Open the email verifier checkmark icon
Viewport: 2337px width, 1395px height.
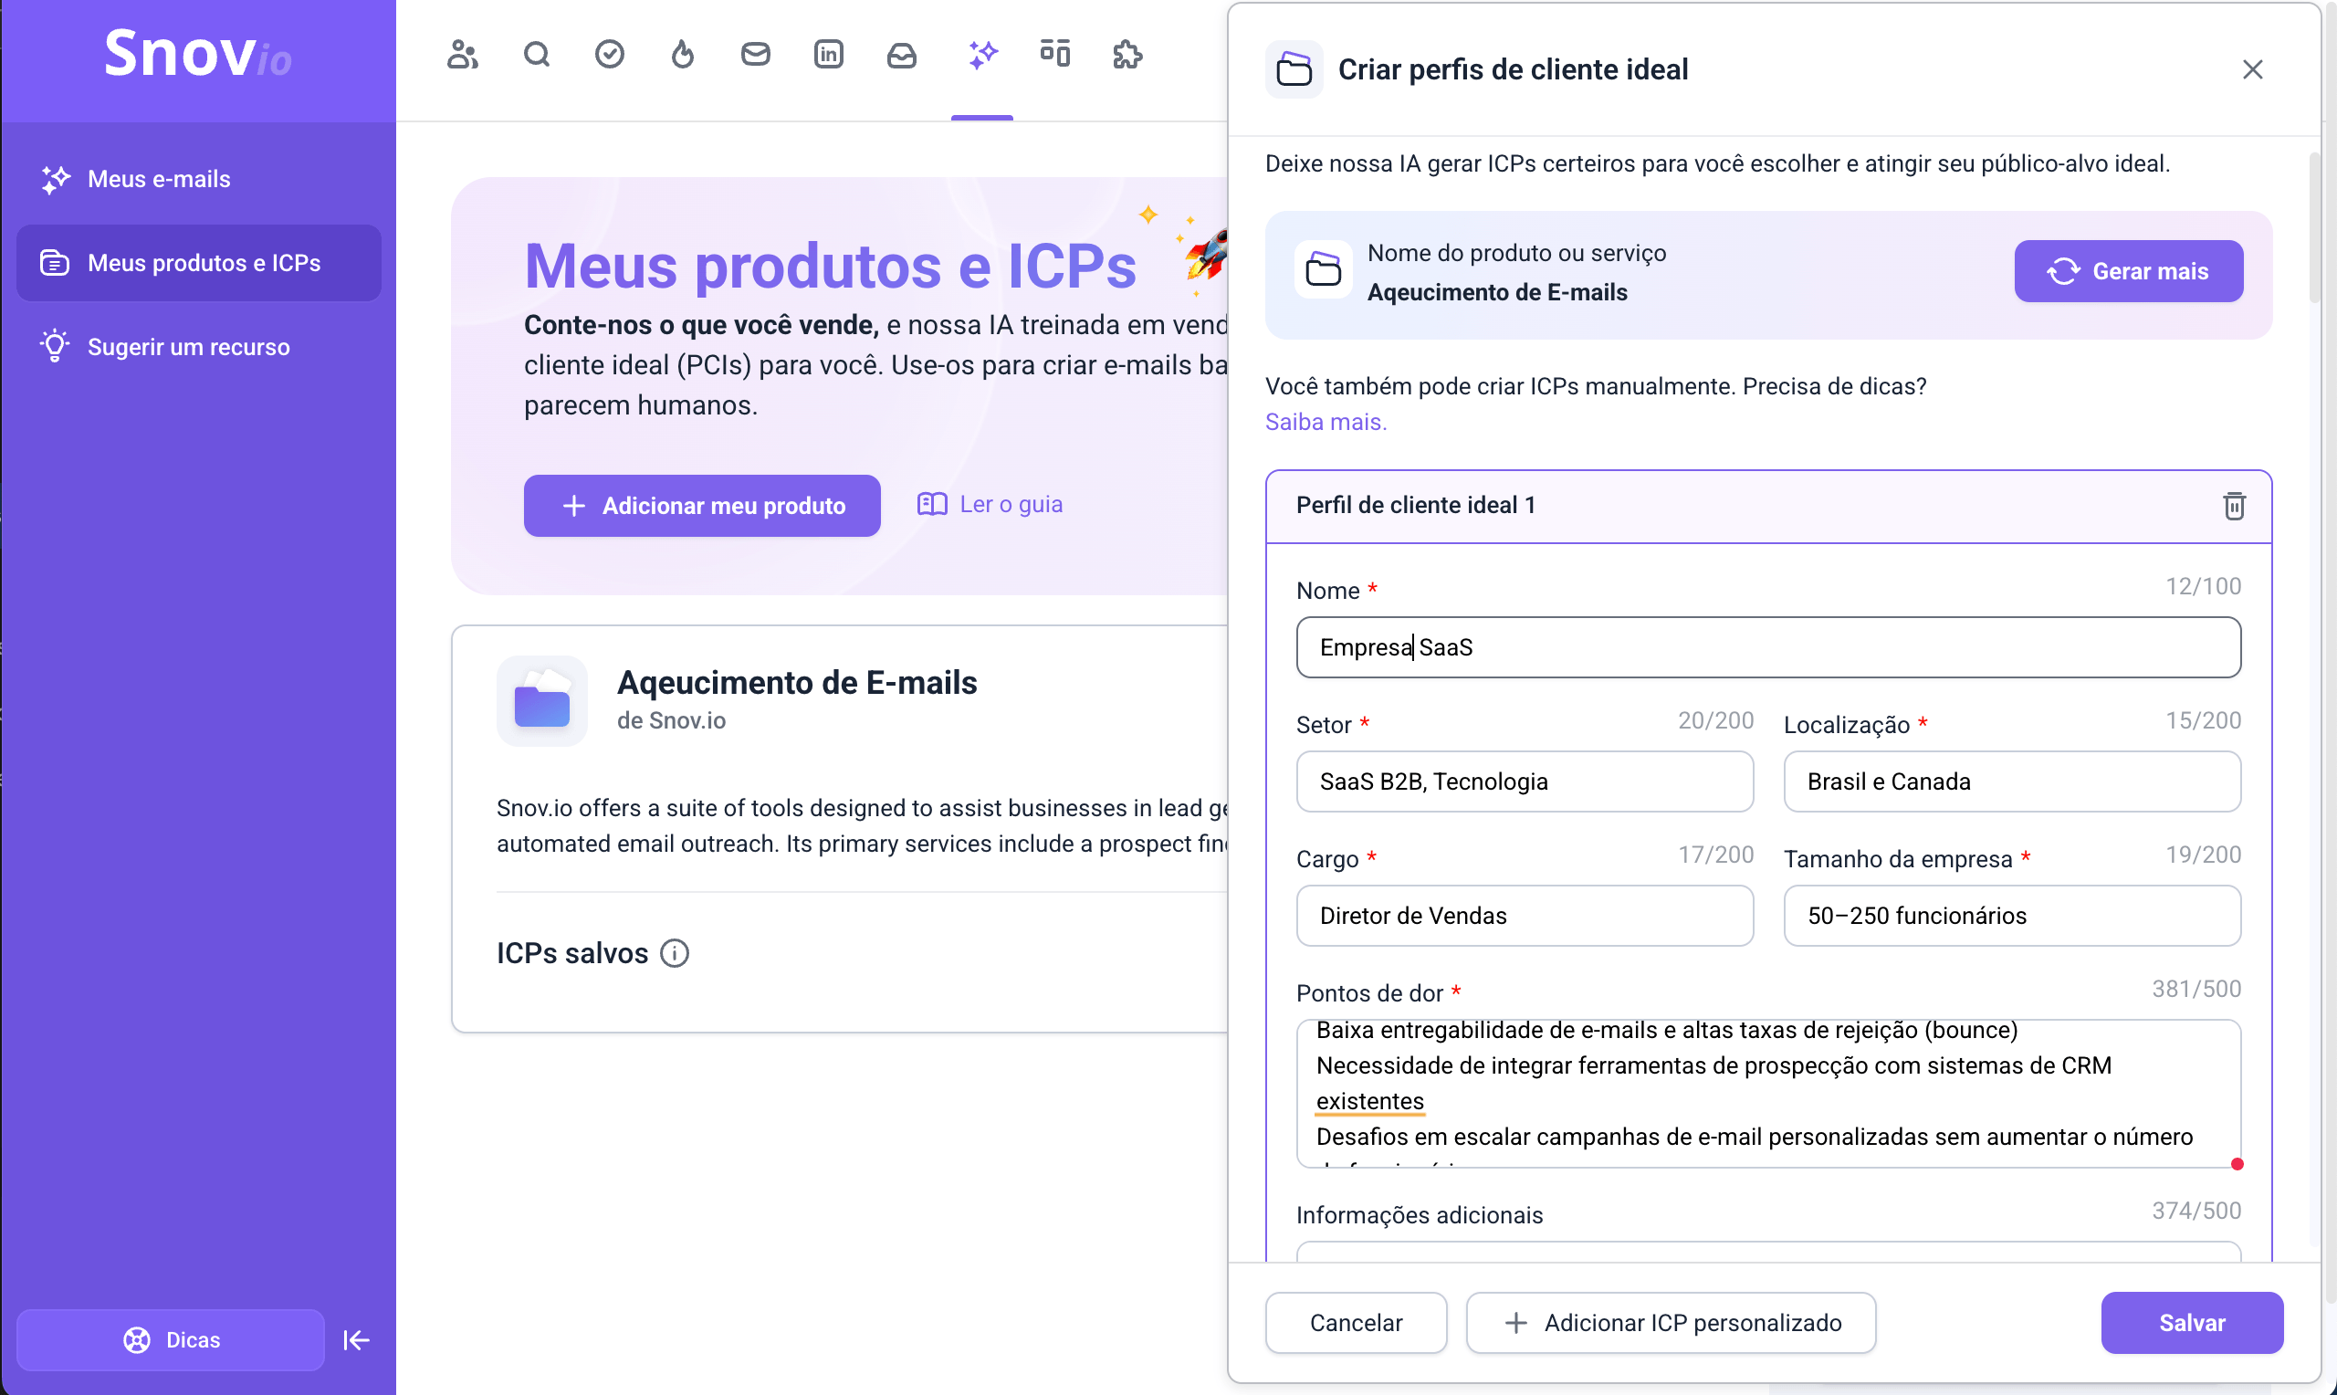click(x=609, y=55)
